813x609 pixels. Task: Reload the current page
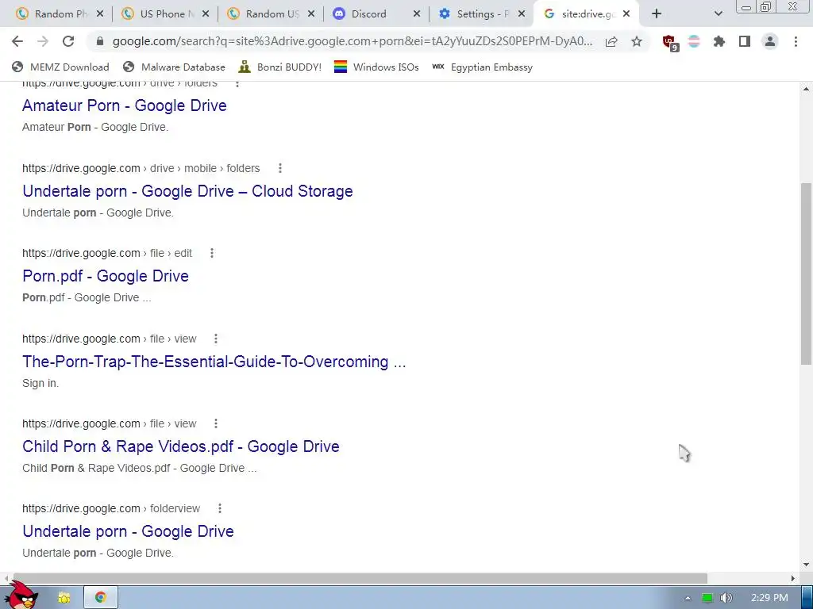coord(68,41)
